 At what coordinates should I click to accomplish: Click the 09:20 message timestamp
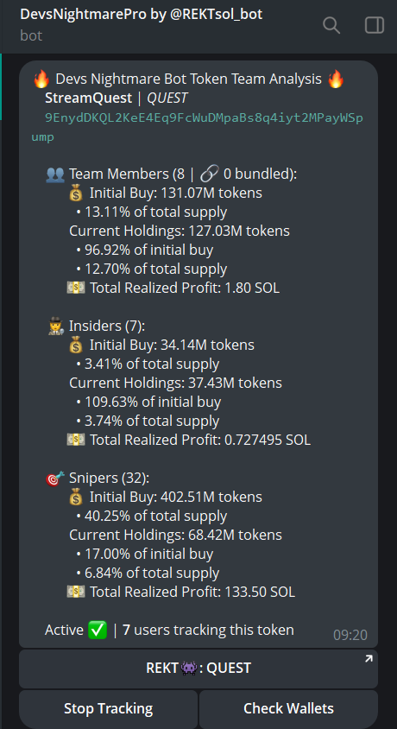click(x=350, y=635)
